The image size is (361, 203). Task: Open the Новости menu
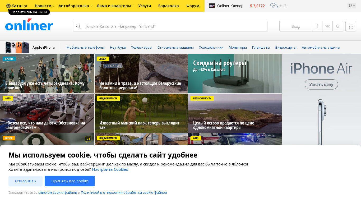(43, 6)
